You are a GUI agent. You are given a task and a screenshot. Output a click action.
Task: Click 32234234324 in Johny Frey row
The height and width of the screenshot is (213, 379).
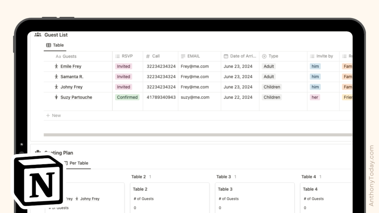pyautogui.click(x=161, y=87)
